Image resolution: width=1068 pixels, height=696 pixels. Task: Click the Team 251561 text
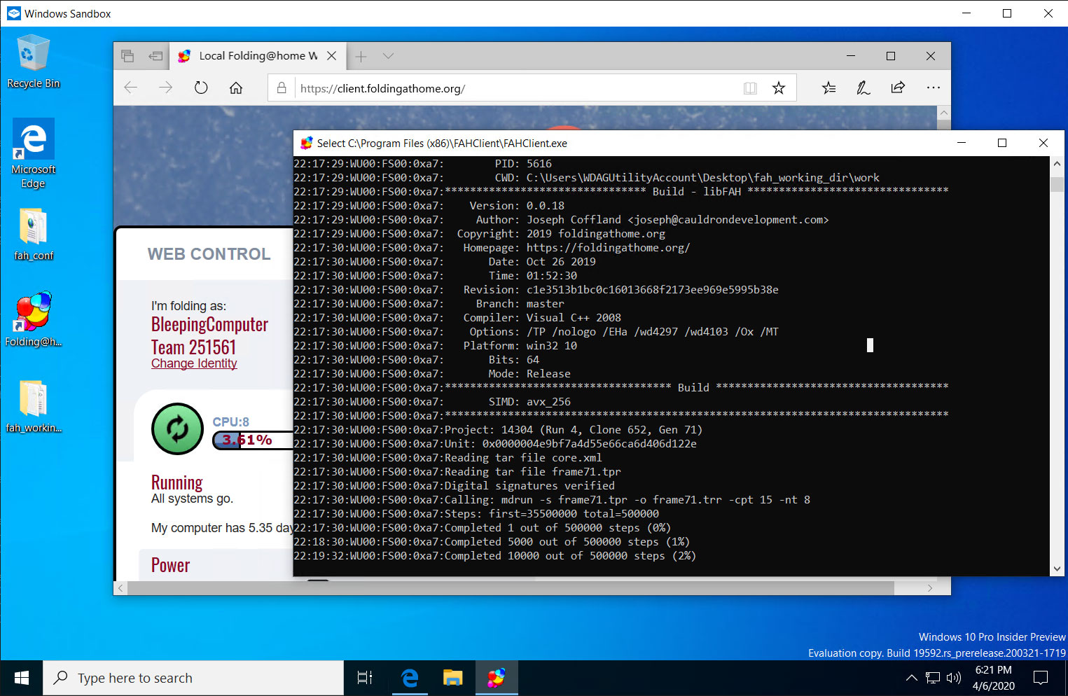tap(193, 347)
